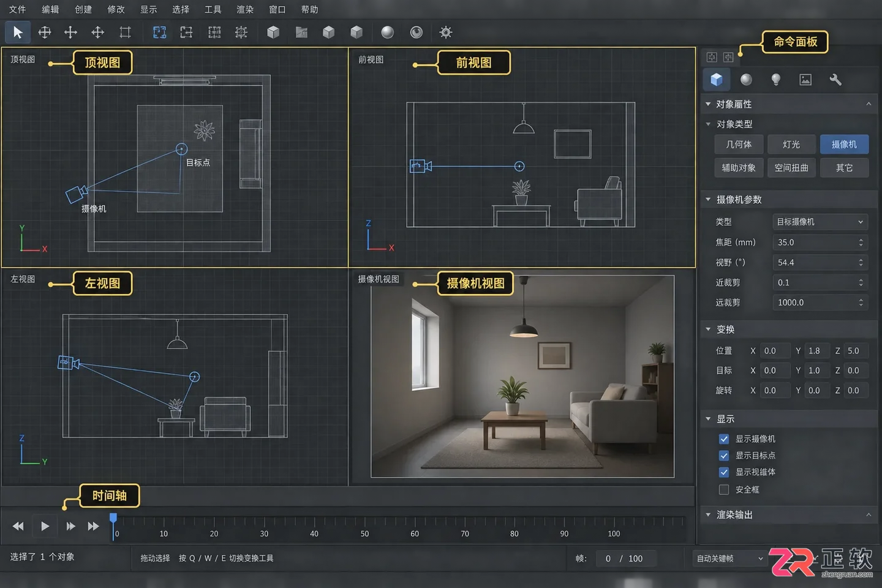Click the 位置 Z field showing 5.0
The height and width of the screenshot is (588, 882).
pos(856,351)
